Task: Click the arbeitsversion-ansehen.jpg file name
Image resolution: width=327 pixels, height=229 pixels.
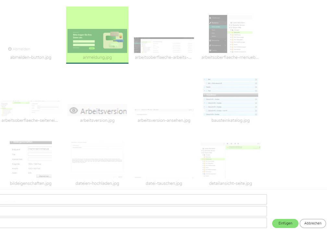Action: point(164,121)
